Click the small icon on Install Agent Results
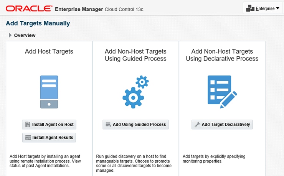 [28, 137]
